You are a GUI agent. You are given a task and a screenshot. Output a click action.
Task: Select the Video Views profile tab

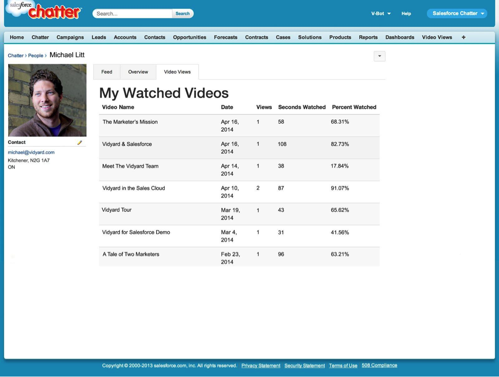click(177, 72)
